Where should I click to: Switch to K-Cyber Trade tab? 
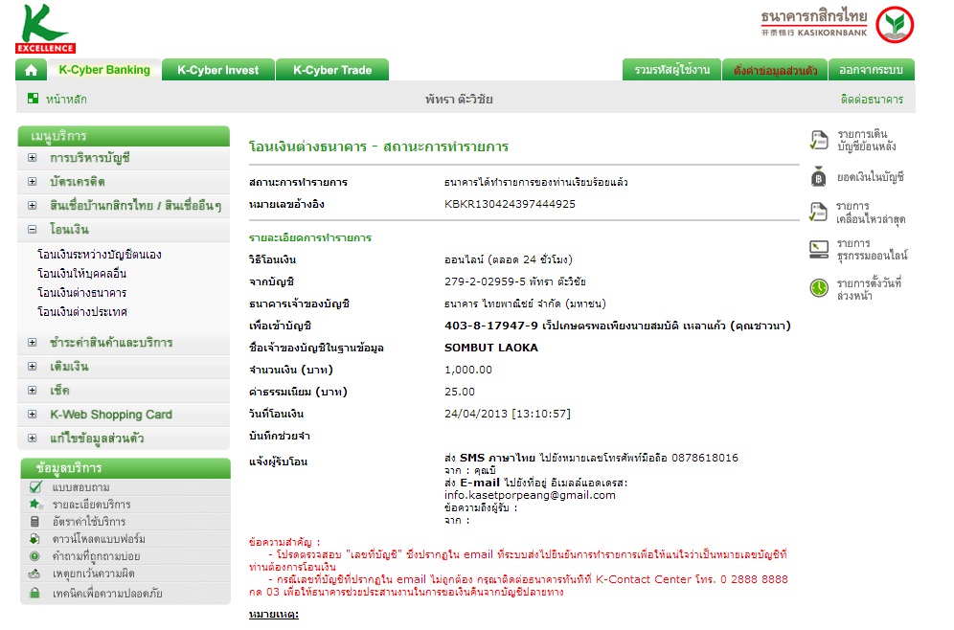[x=332, y=70]
